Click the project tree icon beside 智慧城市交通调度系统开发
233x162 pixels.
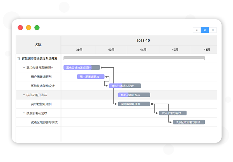coord(19,59)
